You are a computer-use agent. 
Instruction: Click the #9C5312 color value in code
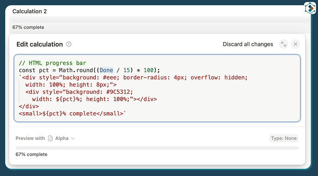[118, 92]
